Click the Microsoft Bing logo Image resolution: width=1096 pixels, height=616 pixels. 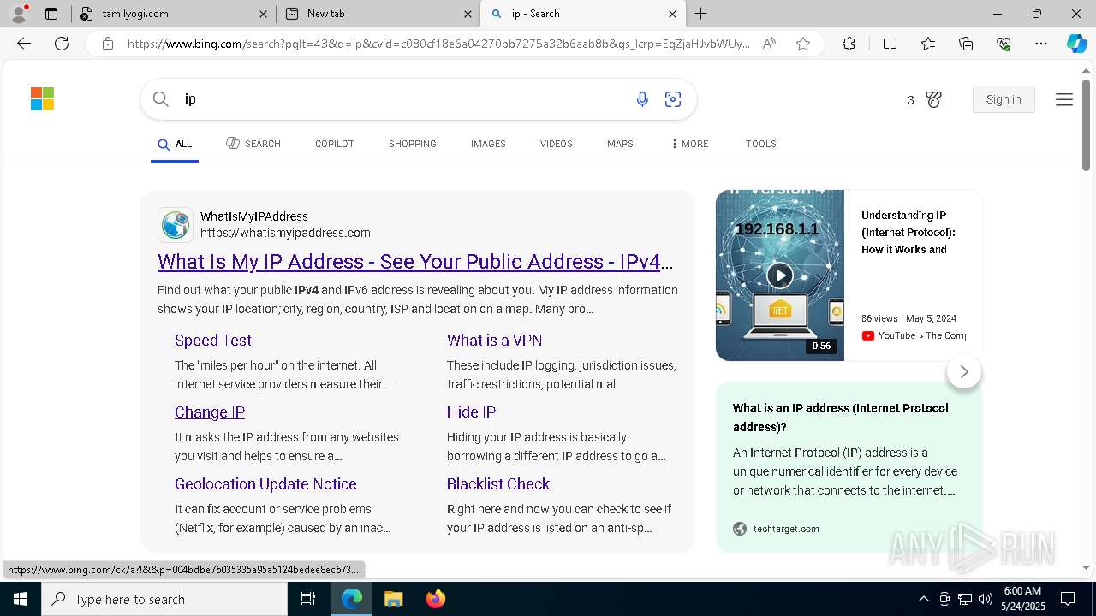pos(42,99)
